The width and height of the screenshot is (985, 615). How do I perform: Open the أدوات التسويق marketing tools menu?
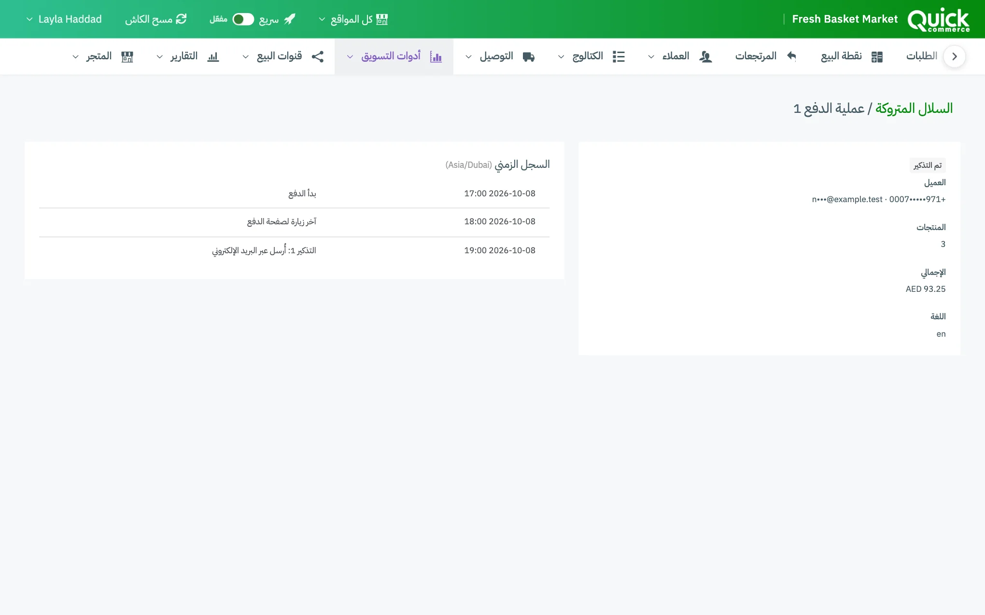tap(394, 56)
